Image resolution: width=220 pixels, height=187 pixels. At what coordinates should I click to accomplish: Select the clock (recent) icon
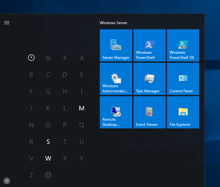[31, 58]
